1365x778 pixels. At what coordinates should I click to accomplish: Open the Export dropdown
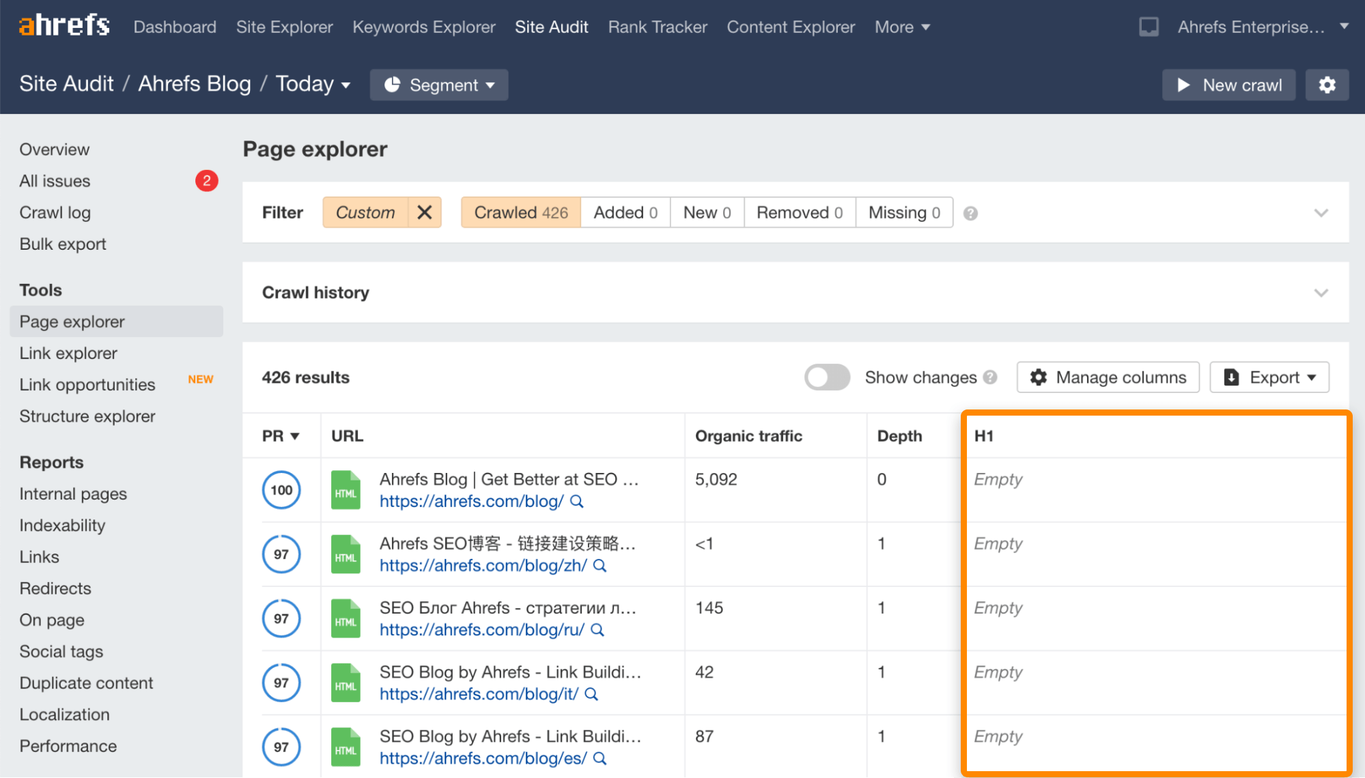coord(1269,377)
